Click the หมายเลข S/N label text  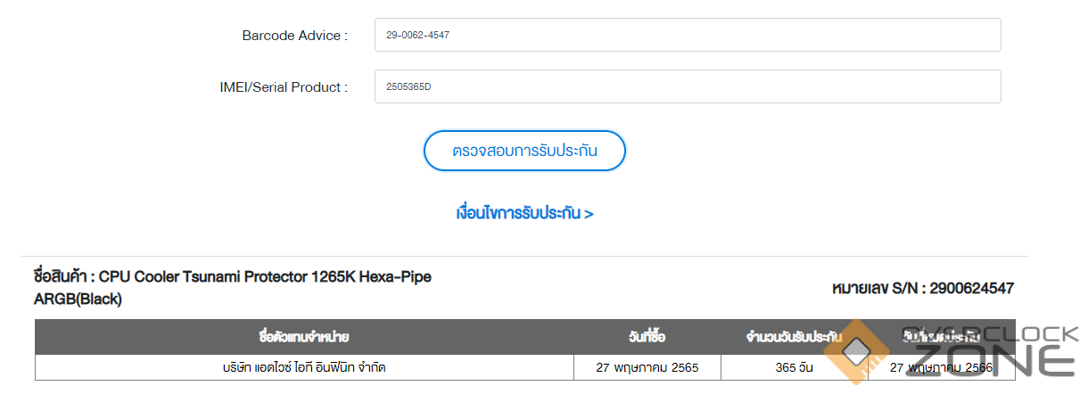point(877,289)
